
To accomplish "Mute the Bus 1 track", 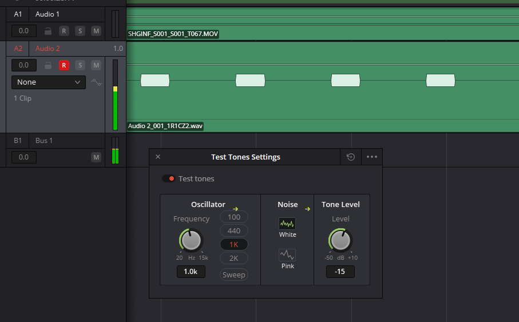I will (96, 157).
